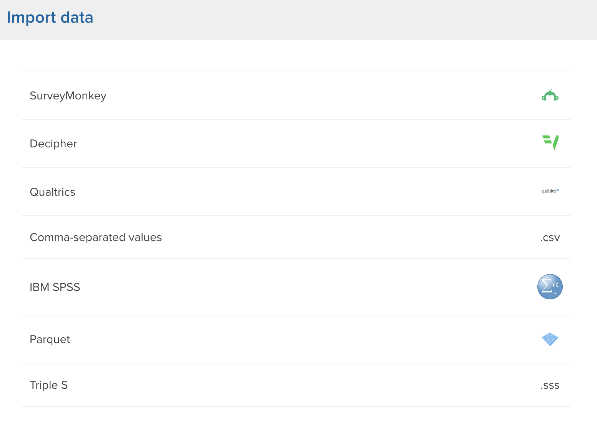Click the SurveyMonkey green monkey logo icon
This screenshot has height=426, width=597.
[550, 95]
